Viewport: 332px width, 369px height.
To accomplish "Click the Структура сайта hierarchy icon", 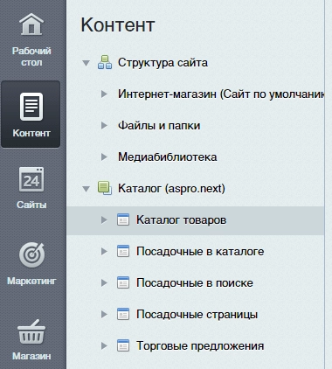I will (105, 62).
